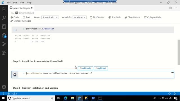
Task: Add a new Code cell from toolbar
Action: click(15, 17)
